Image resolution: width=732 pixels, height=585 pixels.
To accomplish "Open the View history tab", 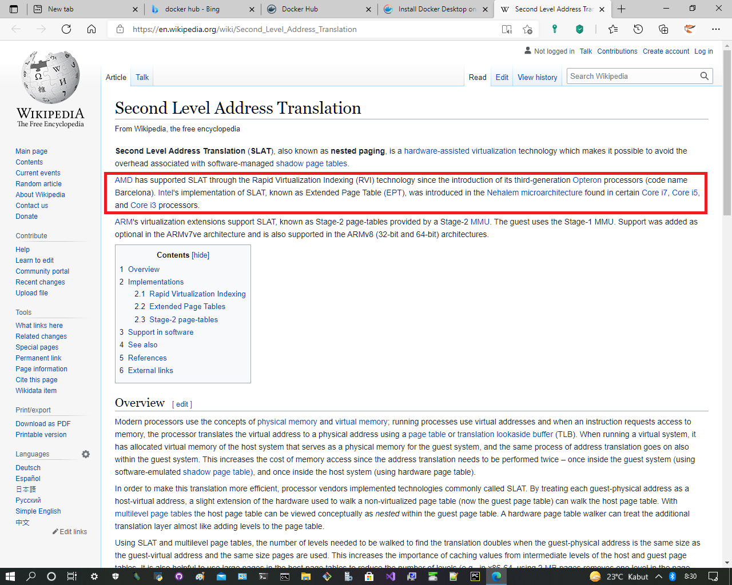I will (538, 77).
